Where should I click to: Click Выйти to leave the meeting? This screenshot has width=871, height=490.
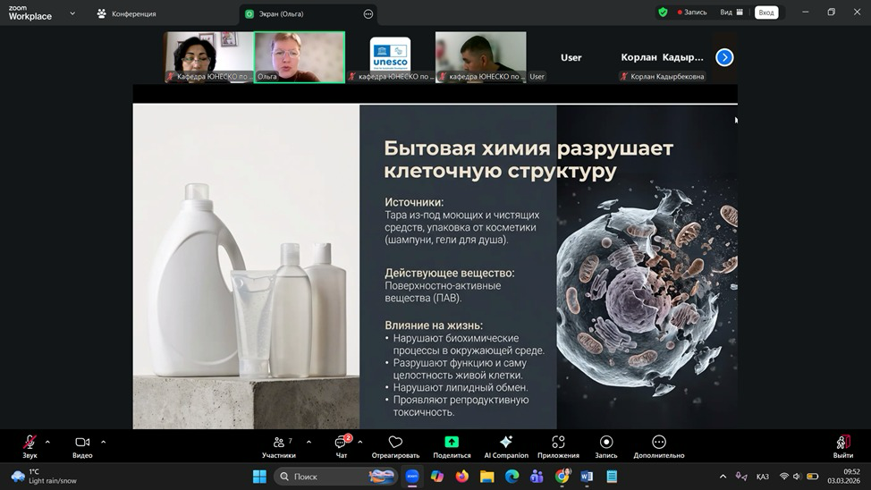tap(842, 444)
